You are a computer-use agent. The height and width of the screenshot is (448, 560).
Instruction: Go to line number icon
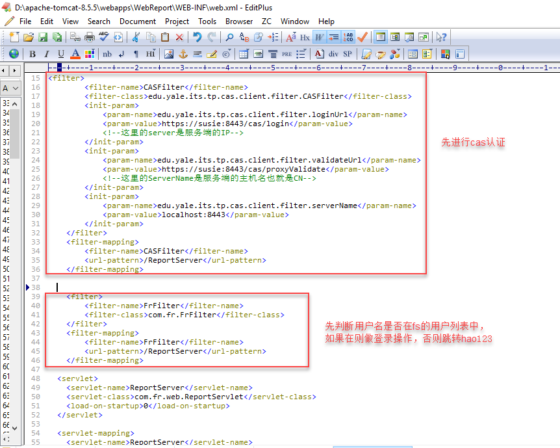tap(273, 37)
